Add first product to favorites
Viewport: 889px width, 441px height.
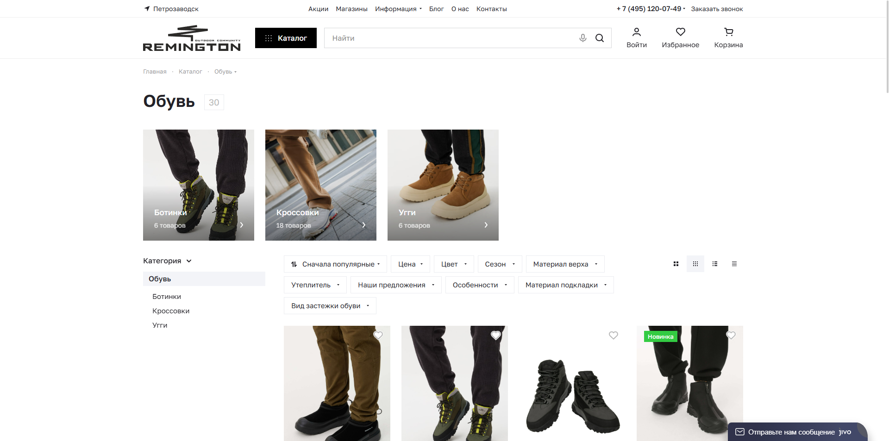378,335
